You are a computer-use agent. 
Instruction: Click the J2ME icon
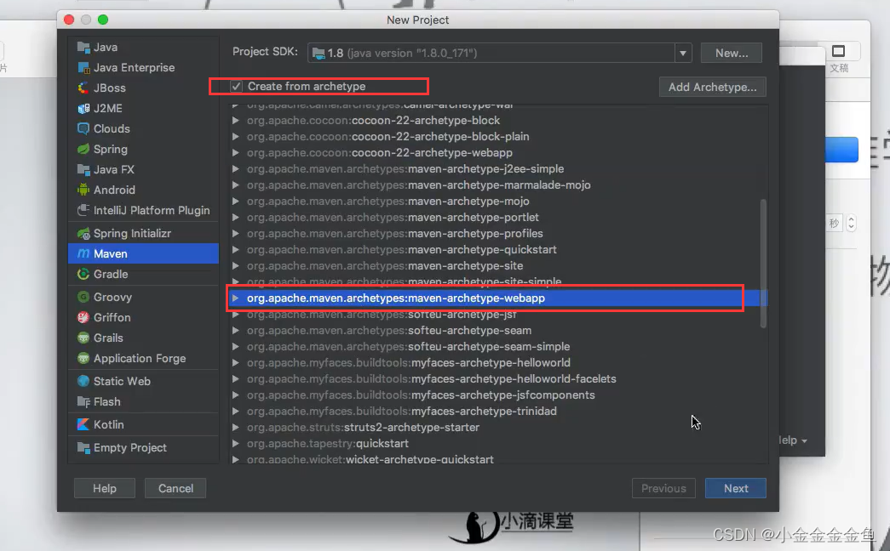coord(83,108)
